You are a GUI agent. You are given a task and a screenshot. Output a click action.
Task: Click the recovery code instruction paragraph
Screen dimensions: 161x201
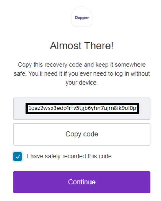pyautogui.click(x=82, y=74)
